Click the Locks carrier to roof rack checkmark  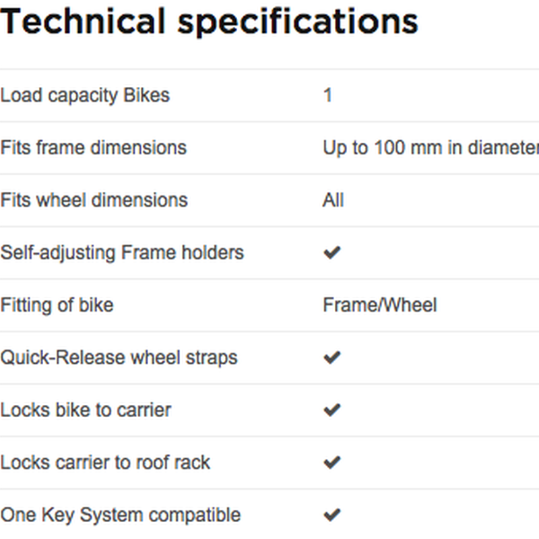[332, 462]
